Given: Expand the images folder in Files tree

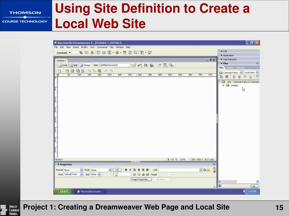Looking at the screenshot, I should 223,85.
